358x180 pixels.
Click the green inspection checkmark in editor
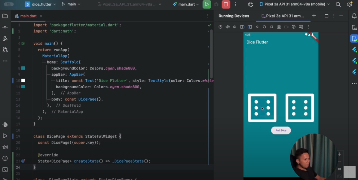[210, 25]
